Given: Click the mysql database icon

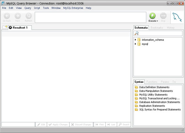Looking at the screenshot, I should point(139,44).
